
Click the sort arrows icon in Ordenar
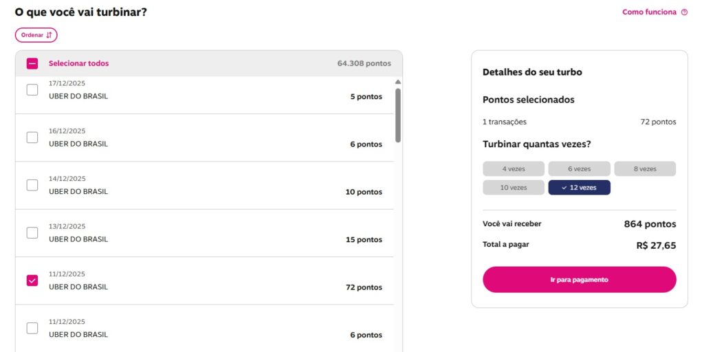point(49,35)
